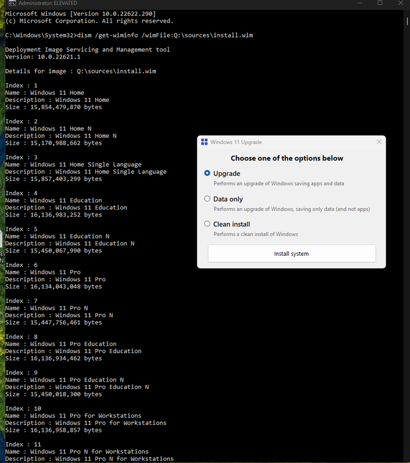Click 'Name : Windows 11 Home Single Language' line
410x463 pixels.
[x=73, y=164]
